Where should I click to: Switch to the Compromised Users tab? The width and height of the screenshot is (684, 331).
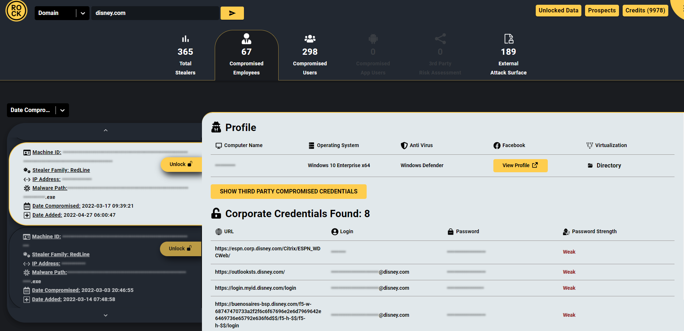310,55
